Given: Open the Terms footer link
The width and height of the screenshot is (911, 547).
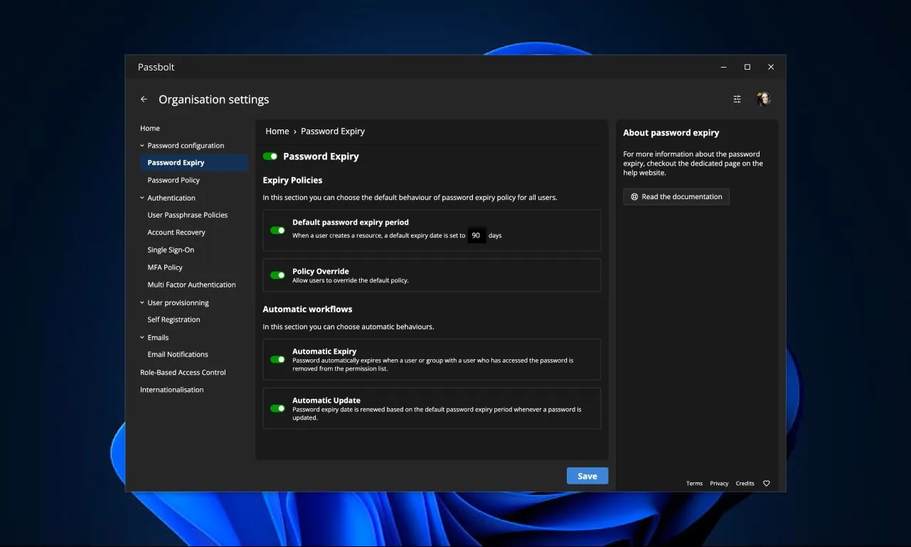Looking at the screenshot, I should [694, 484].
